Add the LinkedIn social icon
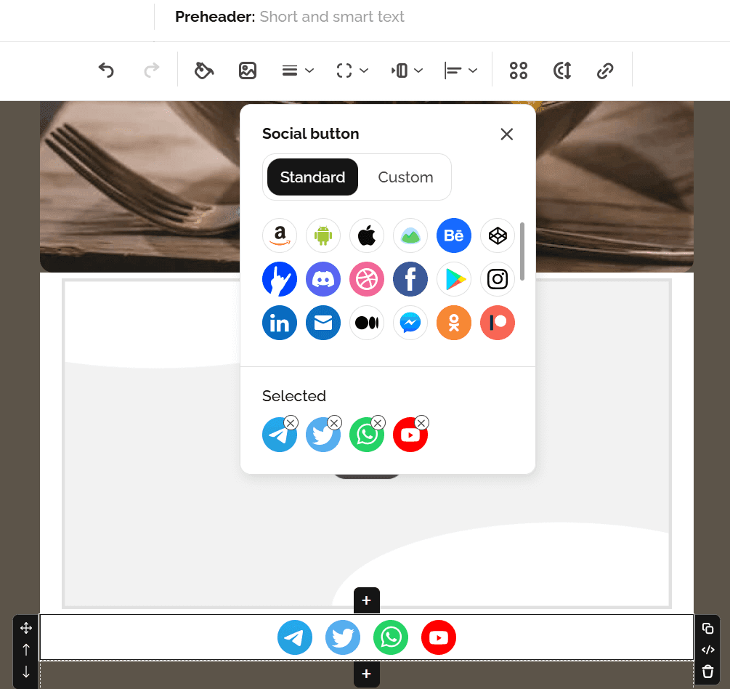The height and width of the screenshot is (689, 730). (x=280, y=323)
